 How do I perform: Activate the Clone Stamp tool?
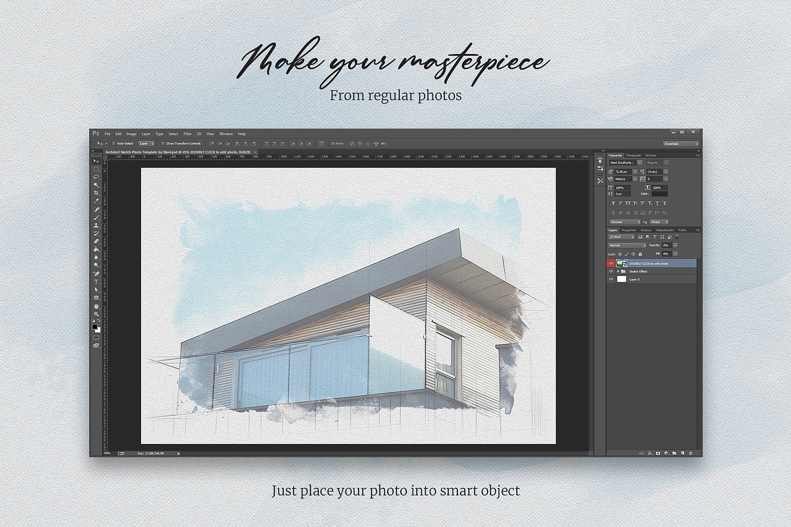(x=96, y=225)
